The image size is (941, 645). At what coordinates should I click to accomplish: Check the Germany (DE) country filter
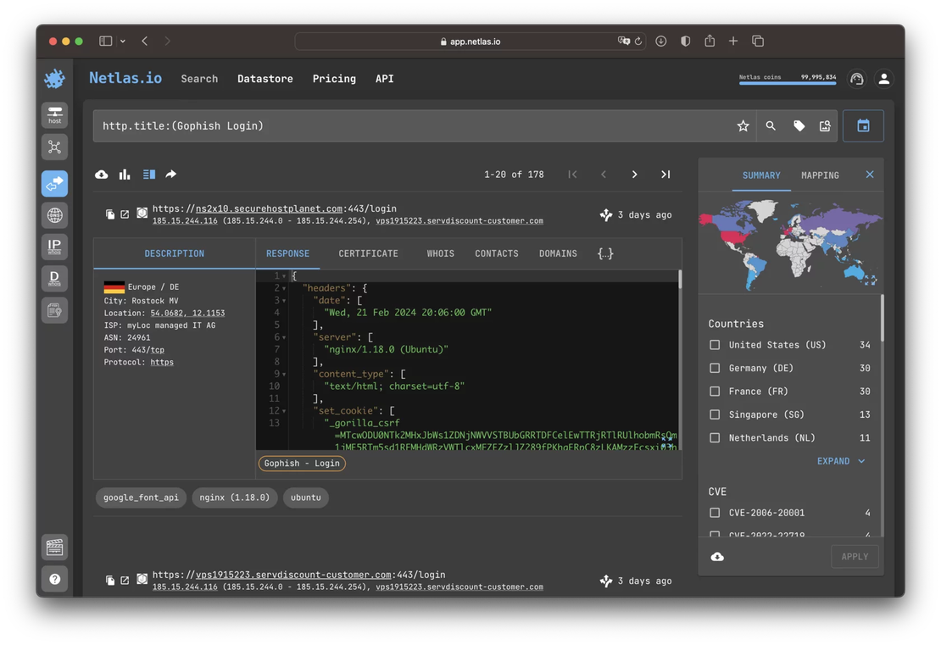pos(715,368)
